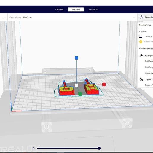Click the red X-axis move handle
This screenshot has height=153, width=153.
click(104, 85)
